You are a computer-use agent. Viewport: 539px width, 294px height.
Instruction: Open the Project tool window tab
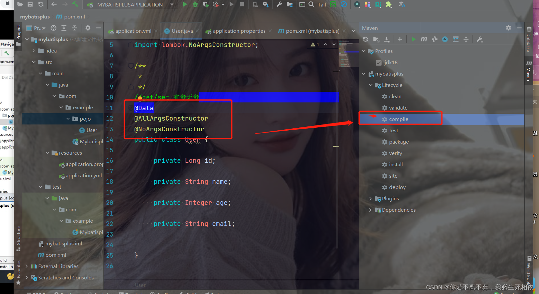pyautogui.click(x=18, y=35)
